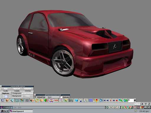Viewport: 151px width, 113px height.
Task: Click the frame number input field
Action: click(x=131, y=100)
